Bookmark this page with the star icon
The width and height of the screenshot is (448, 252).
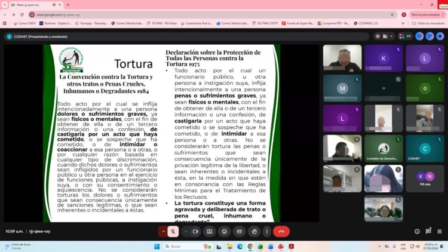click(x=392, y=14)
